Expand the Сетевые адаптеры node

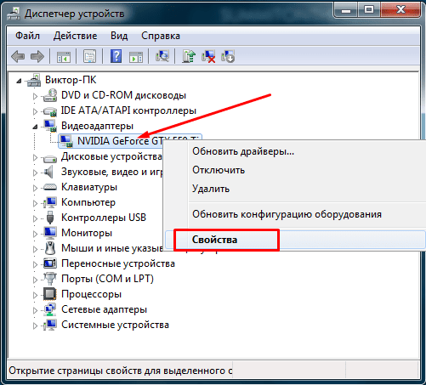pyautogui.click(x=35, y=310)
